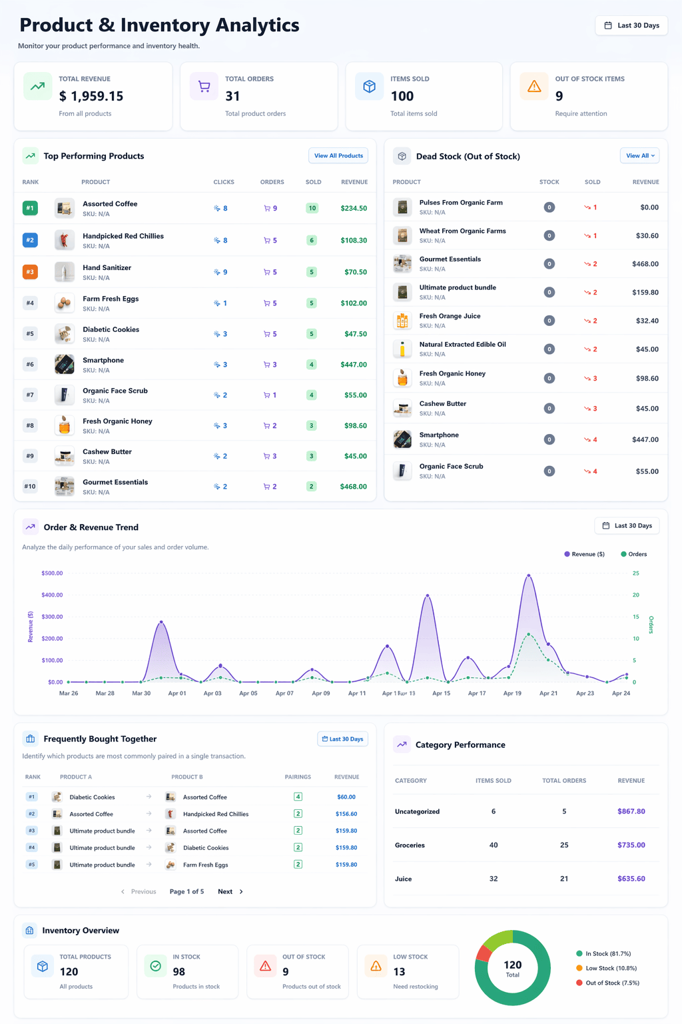
Task: Toggle the Orders legend series
Action: tap(633, 554)
